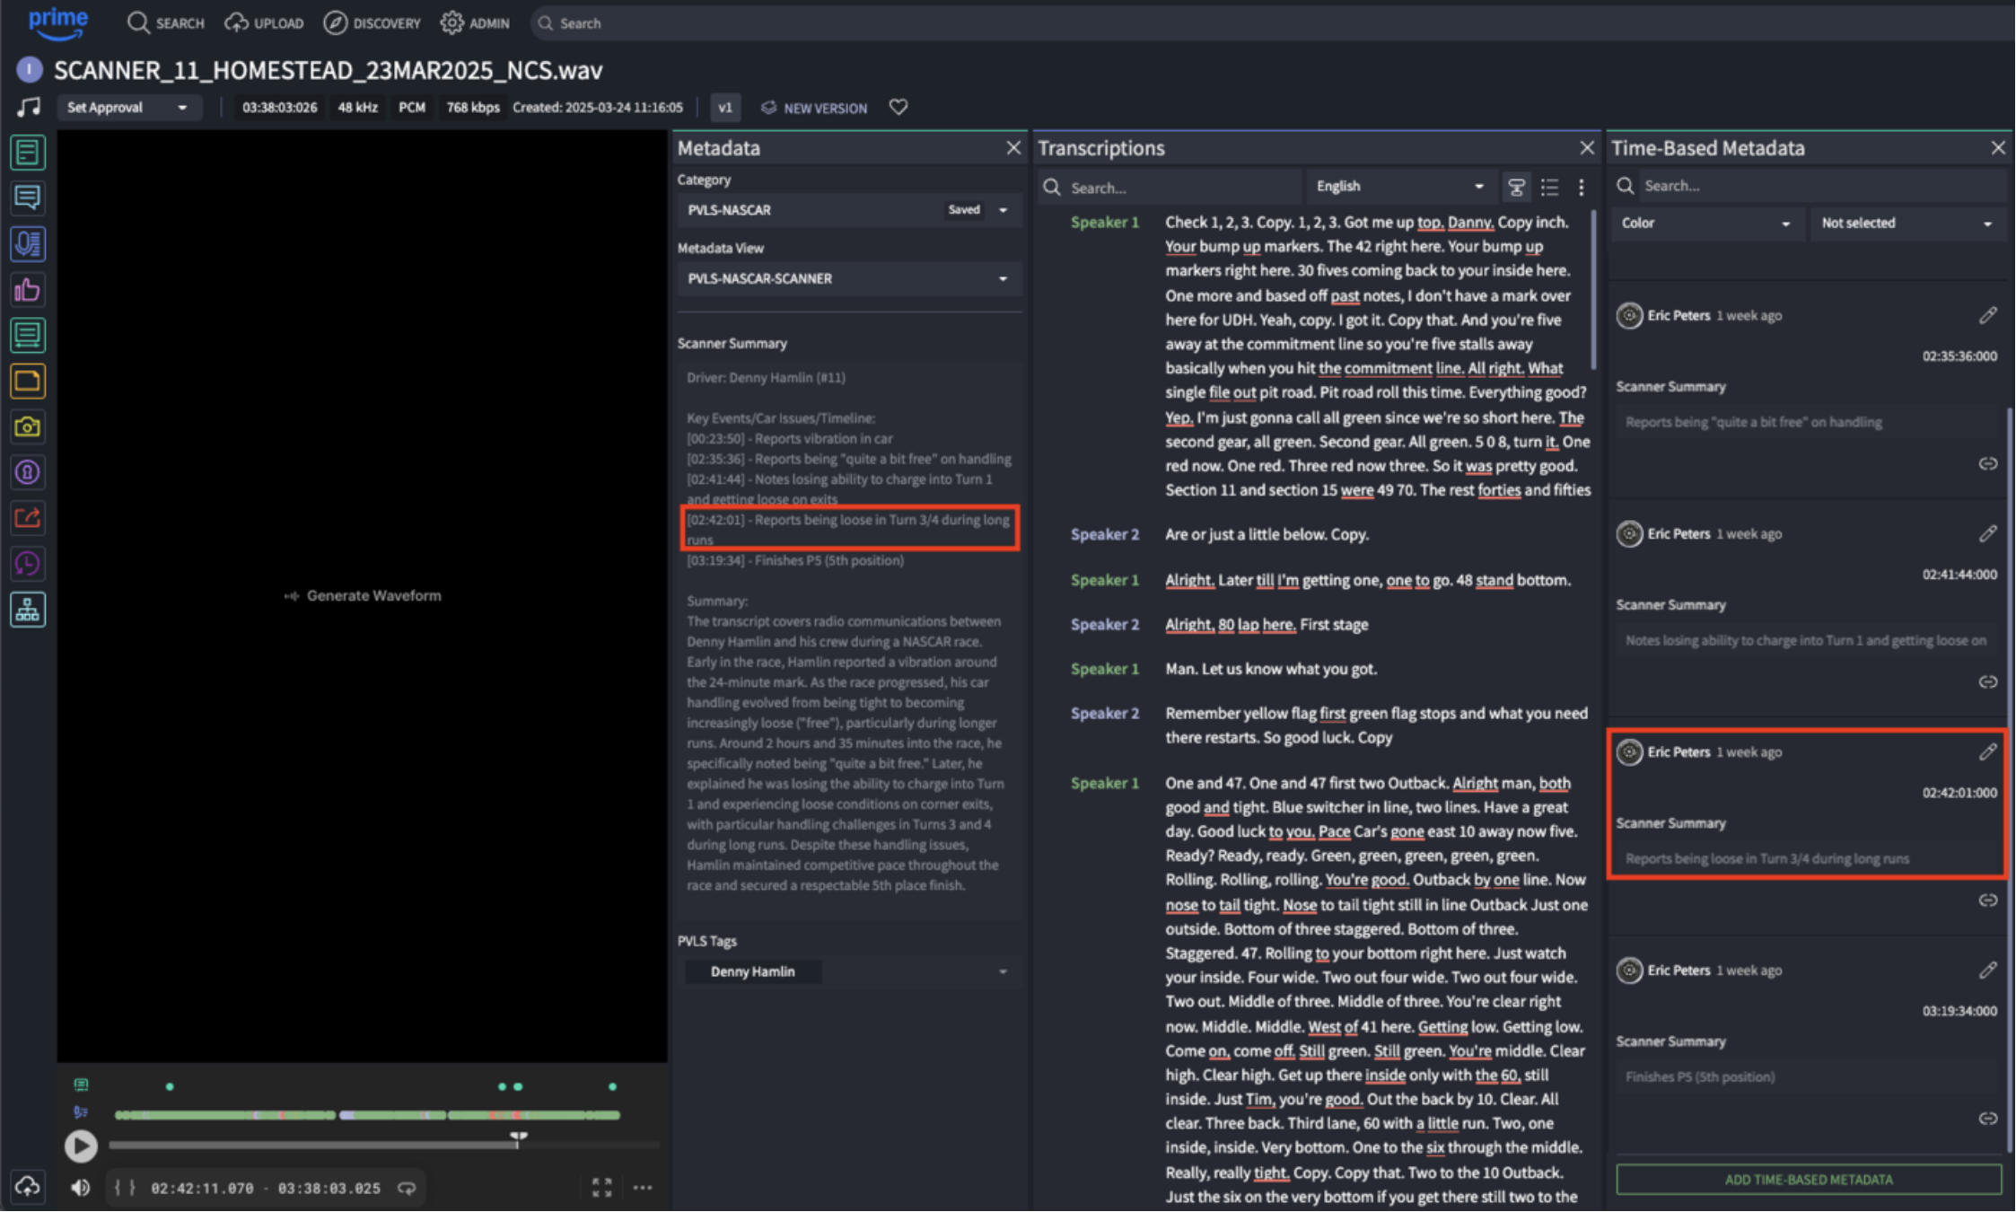Click the New Version button
2016x1212 pixels.
tap(813, 108)
